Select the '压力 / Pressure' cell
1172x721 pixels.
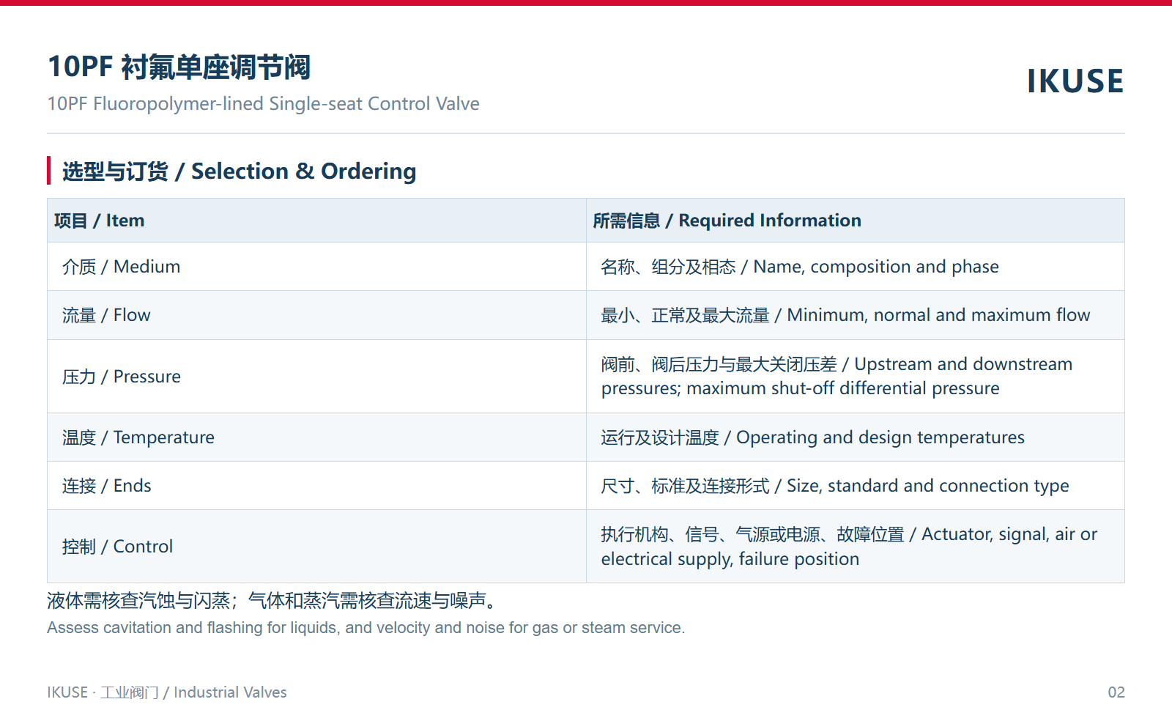pos(316,377)
